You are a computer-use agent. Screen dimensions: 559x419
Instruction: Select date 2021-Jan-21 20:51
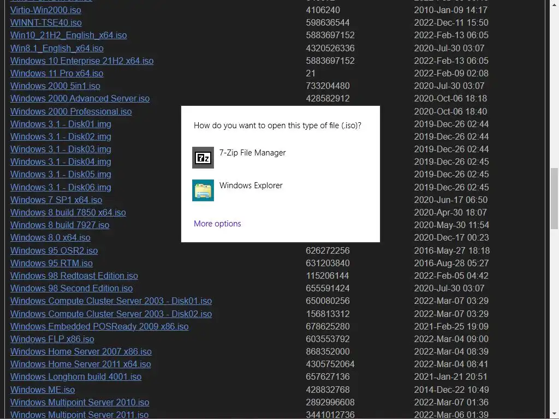tap(450, 376)
